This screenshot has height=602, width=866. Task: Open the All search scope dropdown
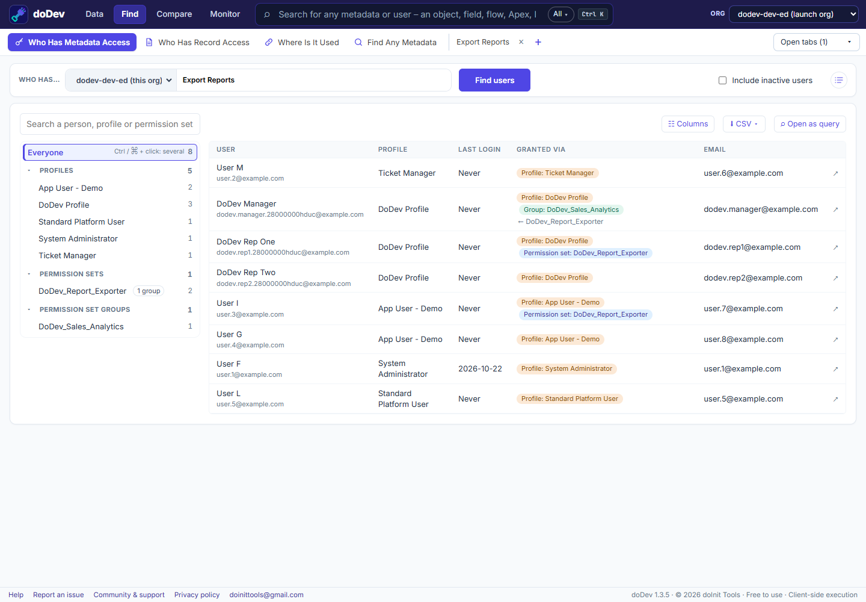560,14
